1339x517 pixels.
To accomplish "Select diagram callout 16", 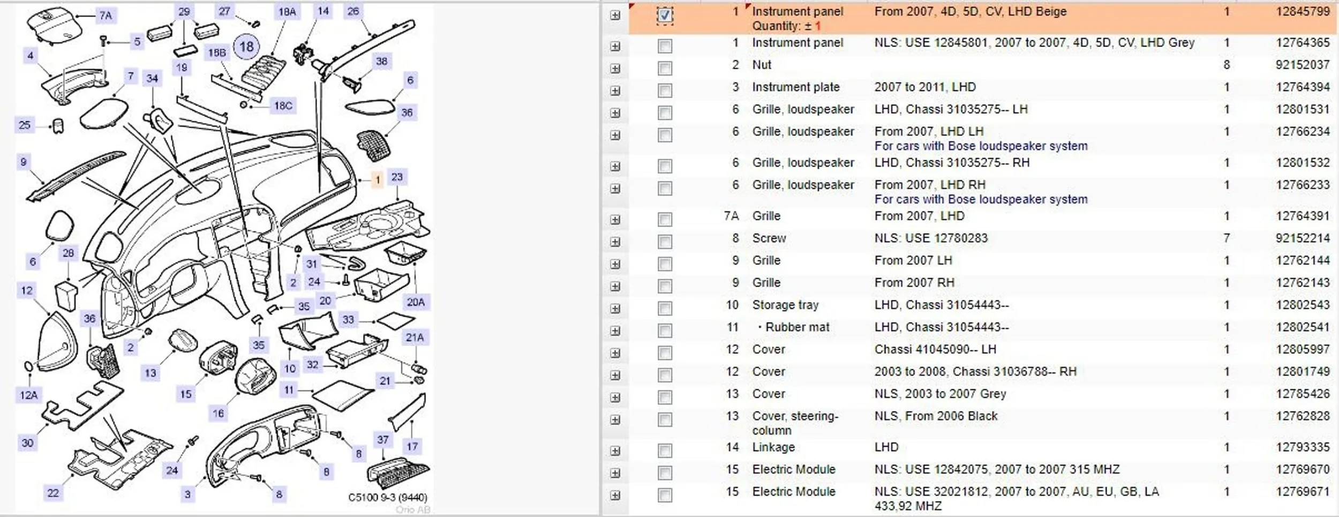I will [x=218, y=413].
